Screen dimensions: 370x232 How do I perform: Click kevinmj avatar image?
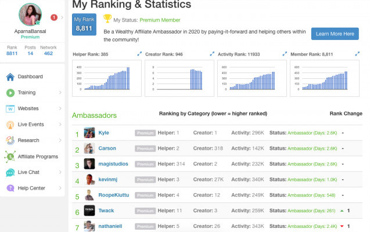[89, 179]
